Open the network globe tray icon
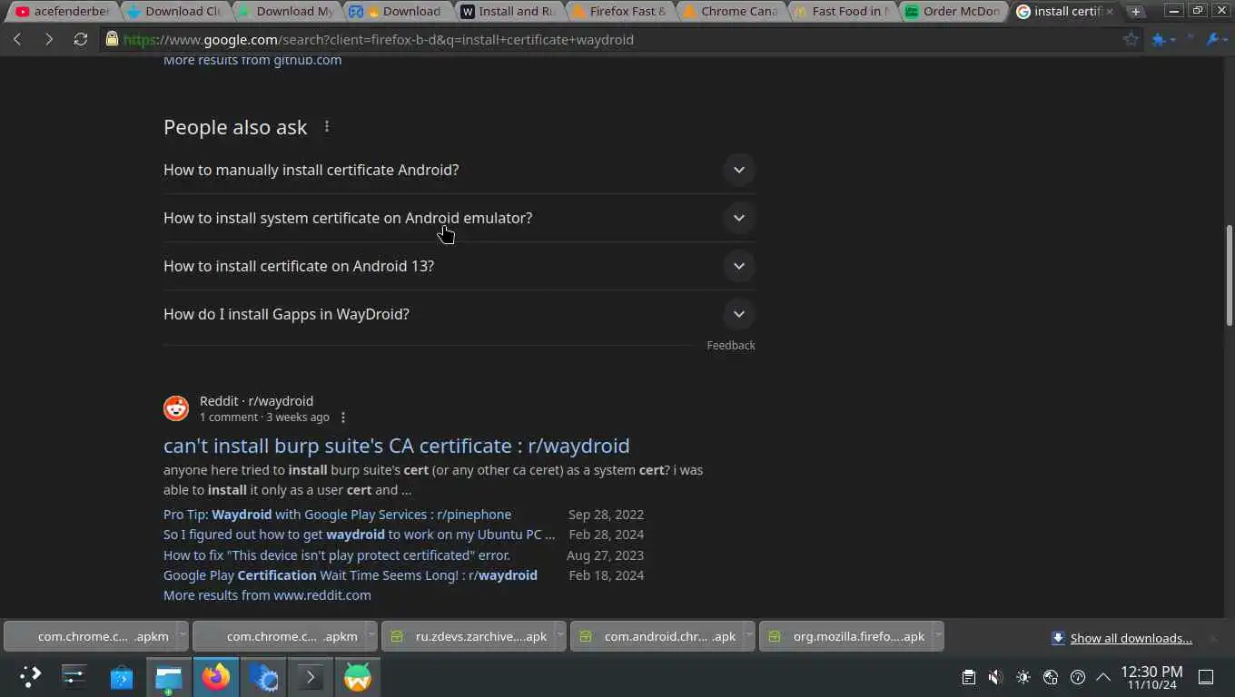Viewport: 1235px width, 697px height. coord(1051,677)
